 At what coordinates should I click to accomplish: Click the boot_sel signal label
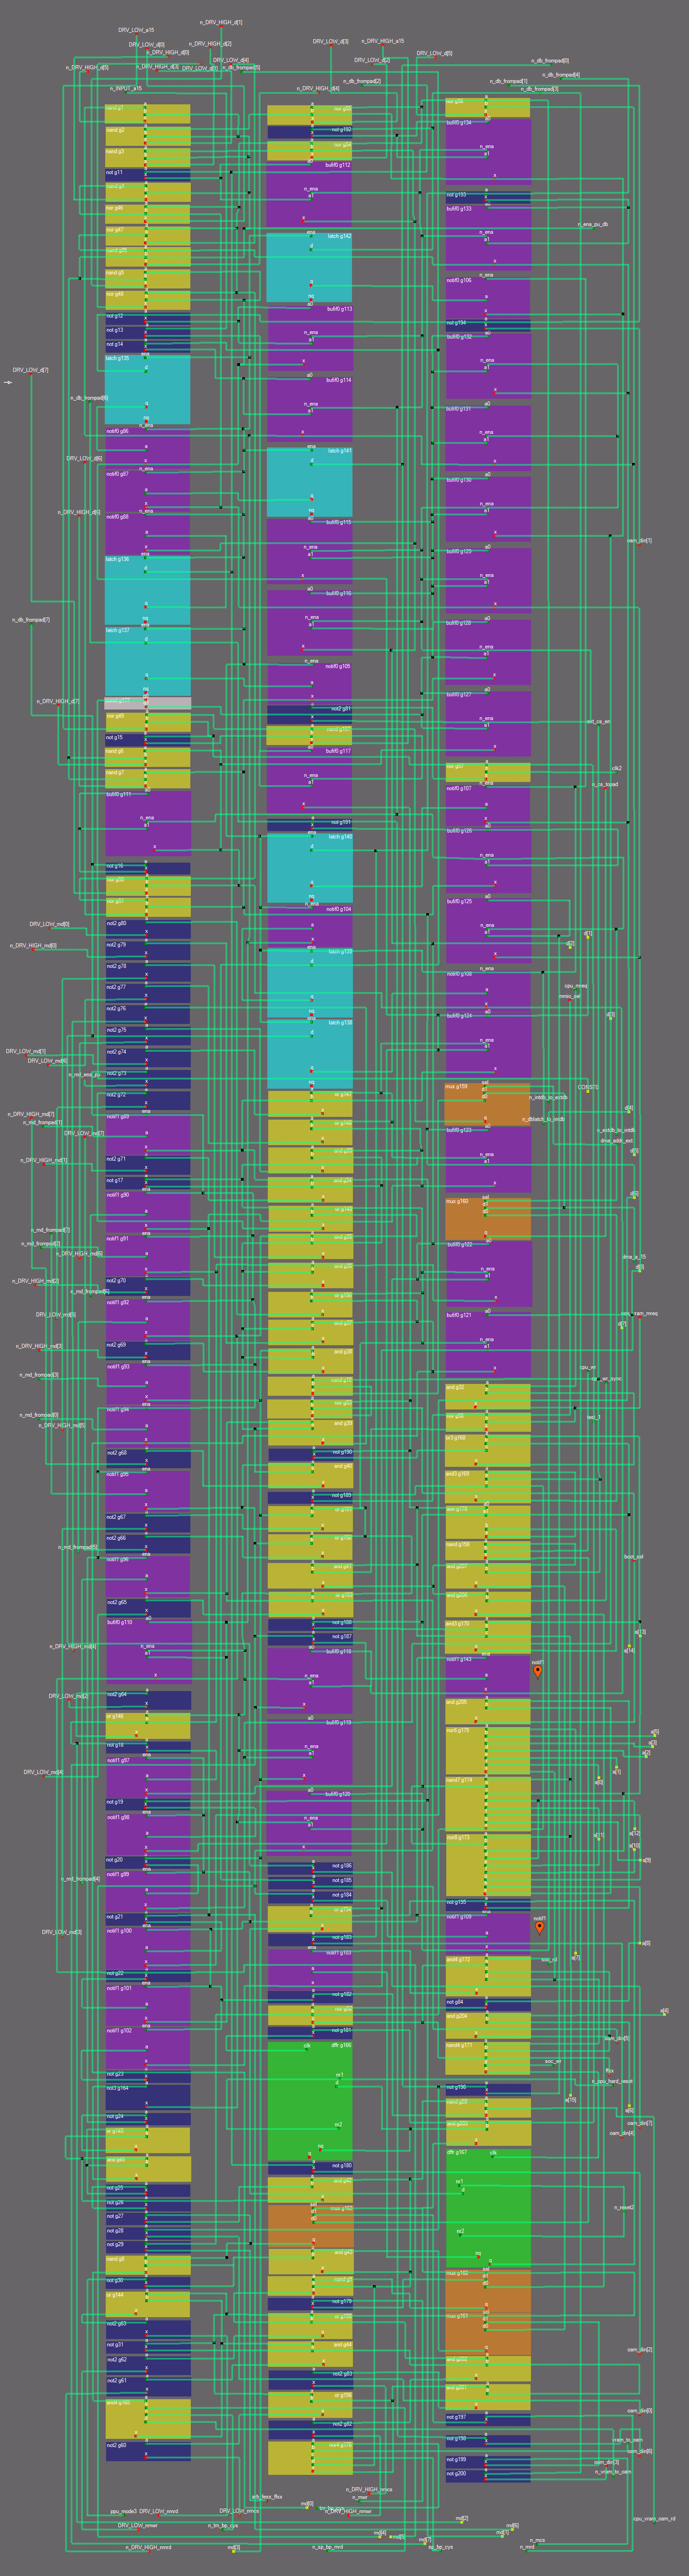pos(634,1557)
